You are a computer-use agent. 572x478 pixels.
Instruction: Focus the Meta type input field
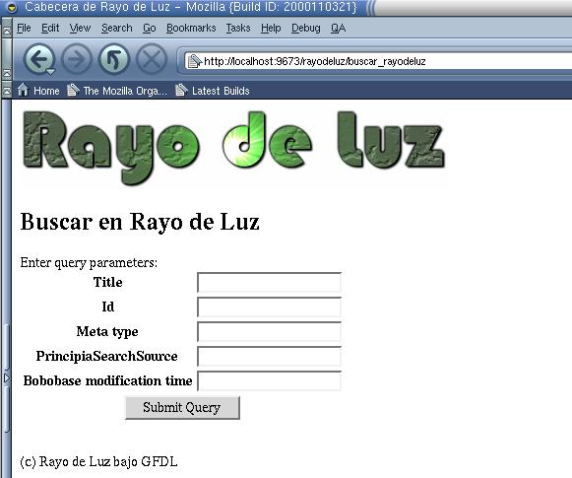(x=269, y=331)
